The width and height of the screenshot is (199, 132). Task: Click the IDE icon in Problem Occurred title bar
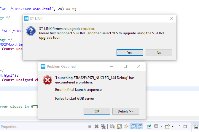(x=43, y=66)
